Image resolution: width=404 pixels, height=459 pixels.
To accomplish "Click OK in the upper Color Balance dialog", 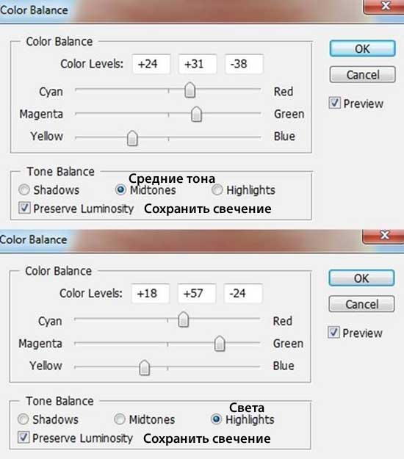I will click(362, 48).
